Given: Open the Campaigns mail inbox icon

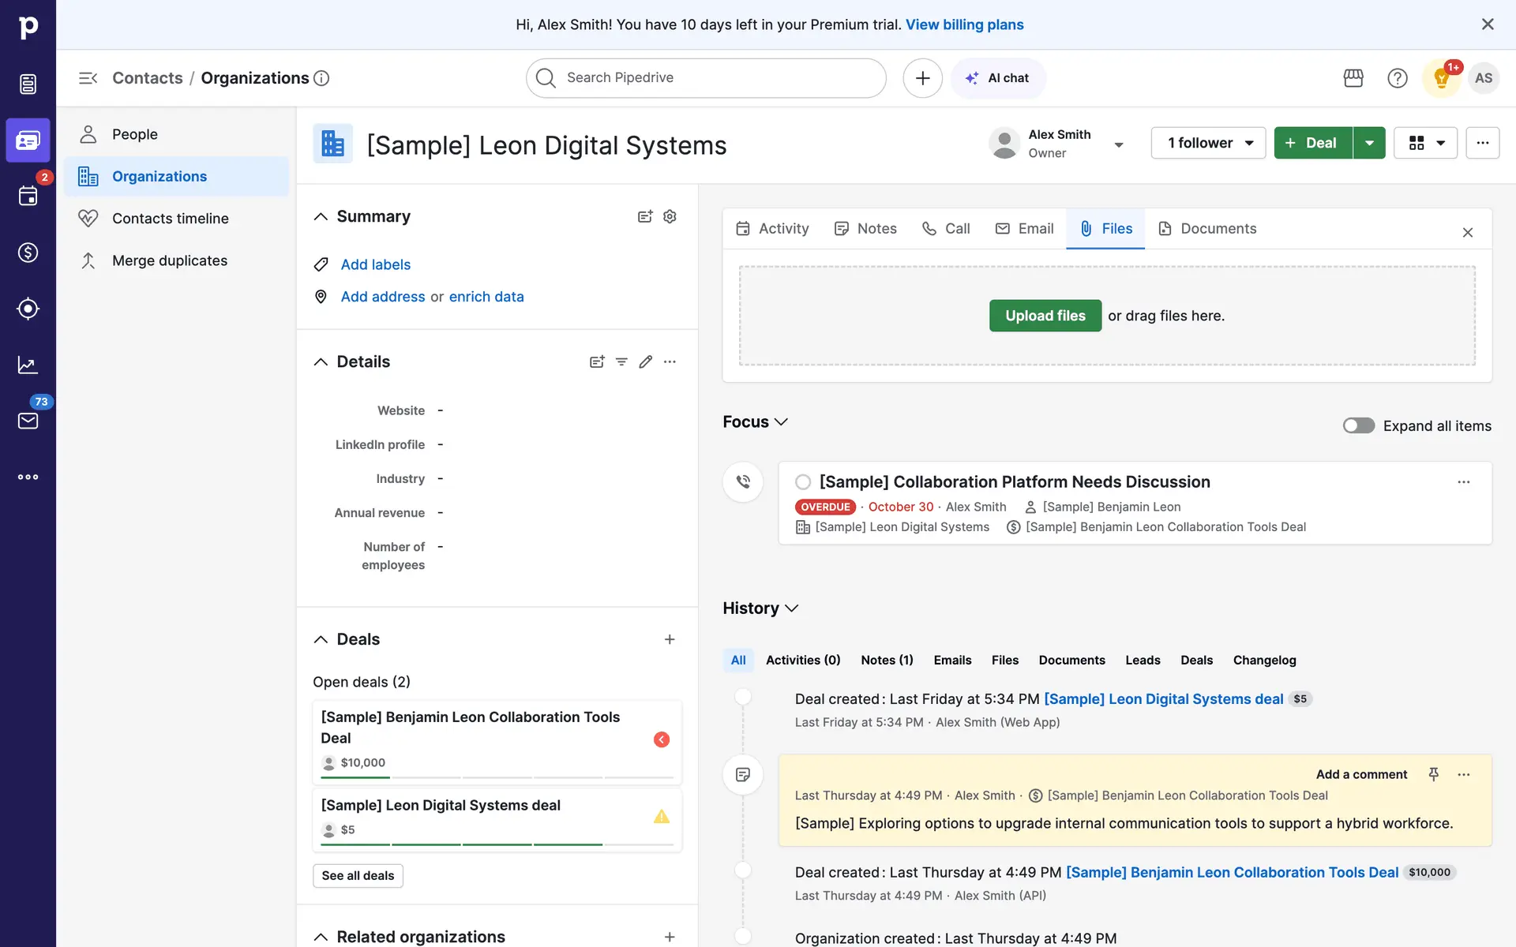Looking at the screenshot, I should (x=28, y=421).
